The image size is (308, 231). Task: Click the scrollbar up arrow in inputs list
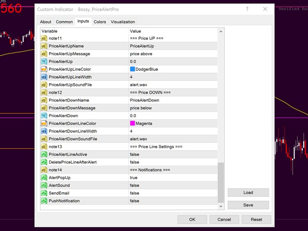tap(221, 31)
